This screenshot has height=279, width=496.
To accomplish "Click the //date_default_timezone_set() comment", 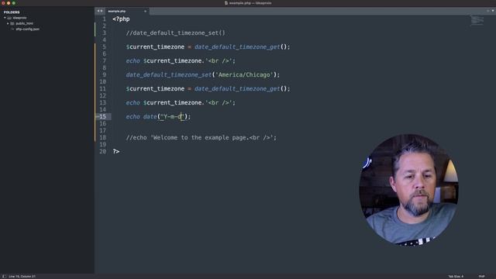I will tap(176, 33).
